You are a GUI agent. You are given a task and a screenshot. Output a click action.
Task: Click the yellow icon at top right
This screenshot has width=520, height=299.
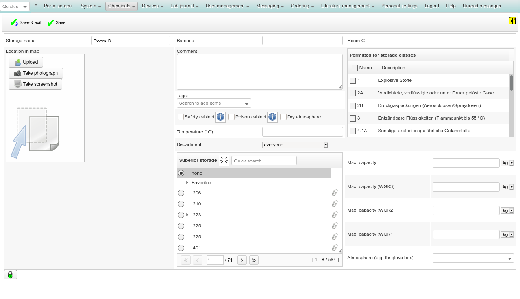point(512,20)
